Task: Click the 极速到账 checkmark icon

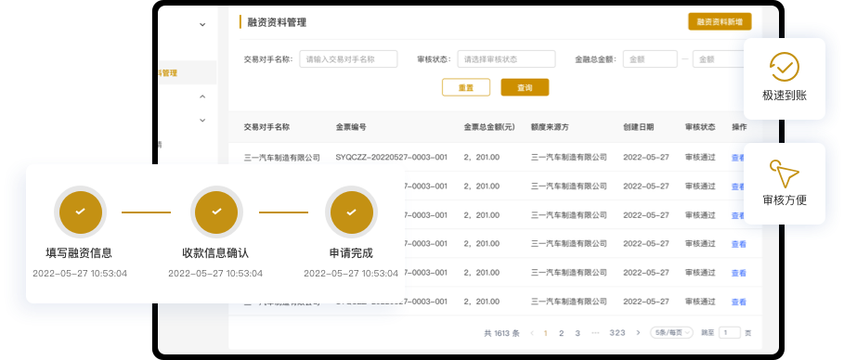Action: click(x=785, y=67)
